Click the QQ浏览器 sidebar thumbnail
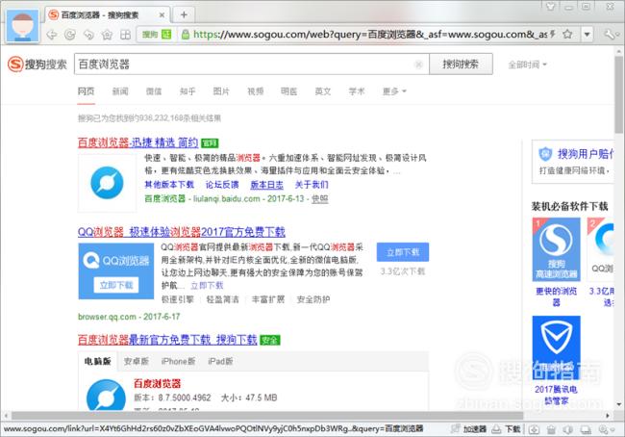Viewport: 625px width, 437px height. click(x=600, y=249)
